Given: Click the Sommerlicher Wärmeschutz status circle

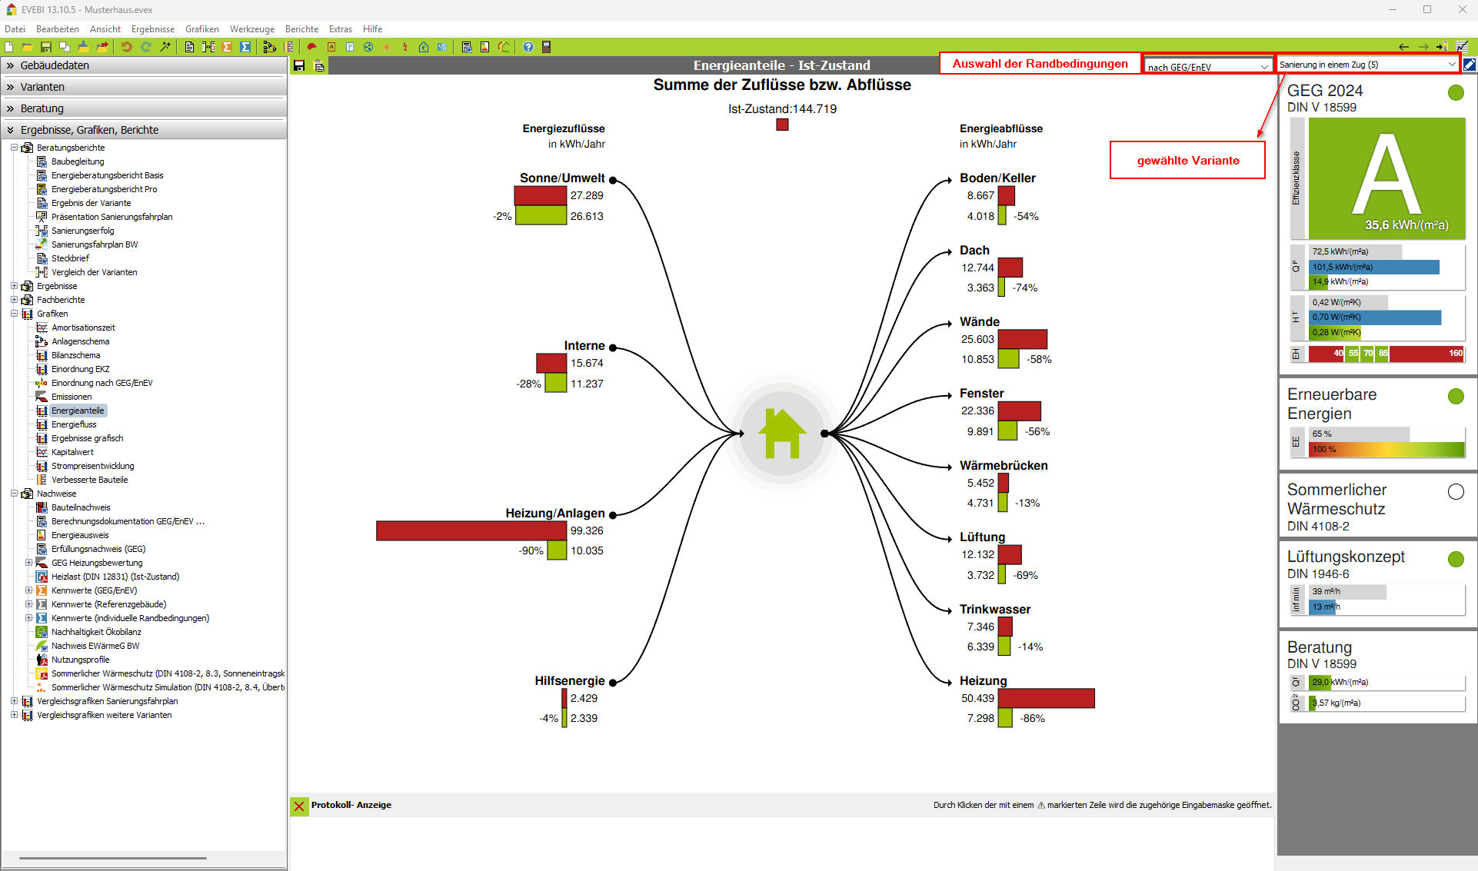Looking at the screenshot, I should point(1455,492).
